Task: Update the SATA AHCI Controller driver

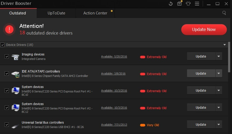Action: (x=201, y=73)
